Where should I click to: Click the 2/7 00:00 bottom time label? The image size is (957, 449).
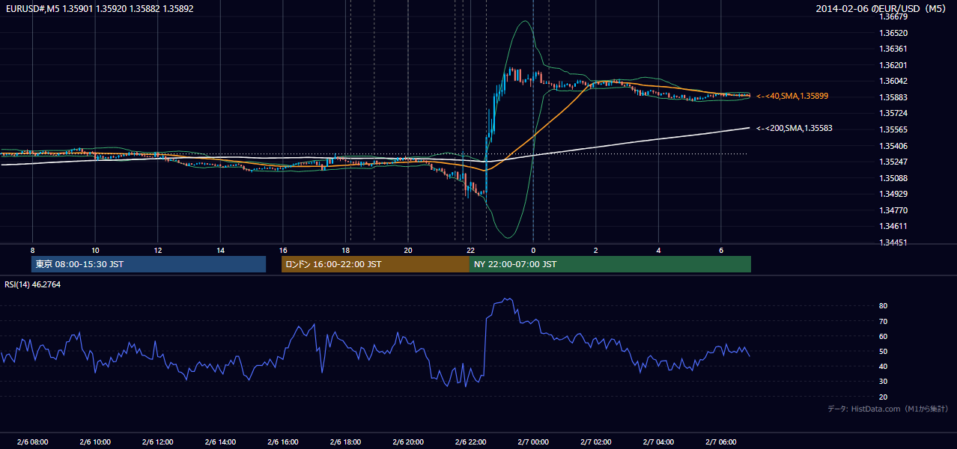coord(533,442)
